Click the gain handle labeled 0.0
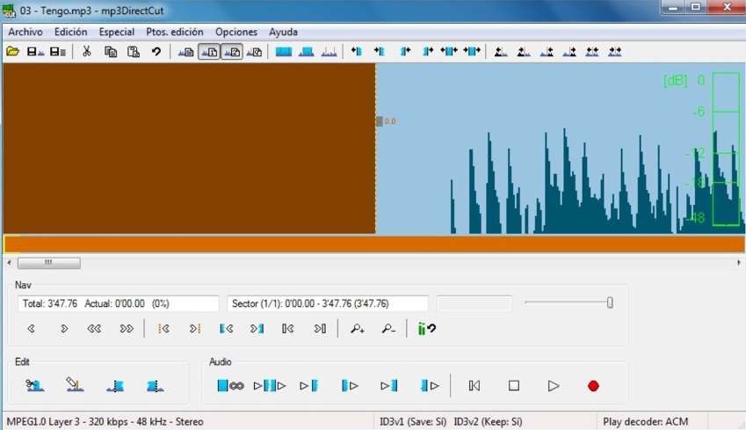746x430 pixels. point(380,121)
